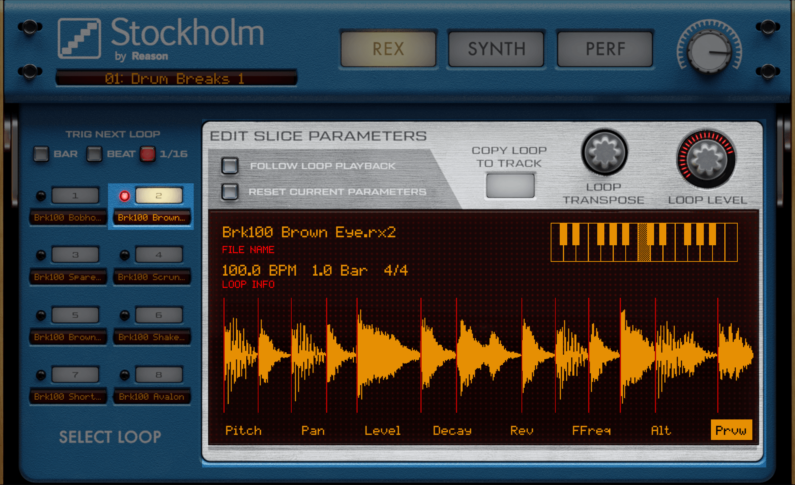Select the Pitch slice parameter
The width and height of the screenshot is (795, 485).
pos(243,430)
